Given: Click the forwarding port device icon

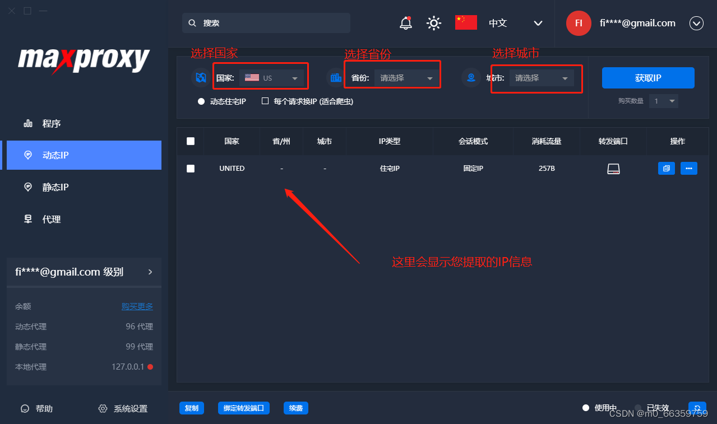Looking at the screenshot, I should (613, 168).
